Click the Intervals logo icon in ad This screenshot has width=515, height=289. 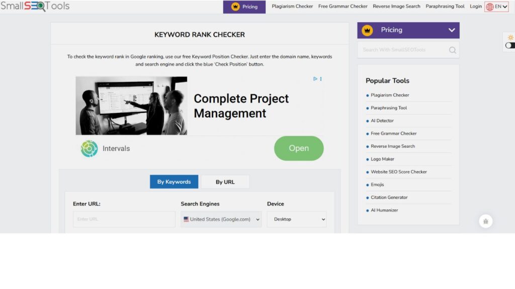click(89, 149)
